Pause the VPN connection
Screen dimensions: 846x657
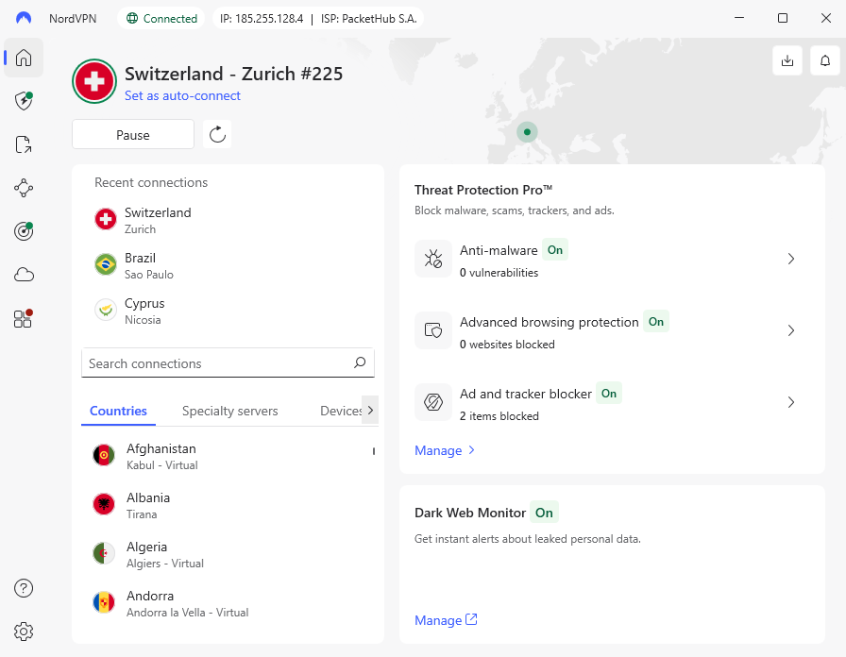pyautogui.click(x=132, y=134)
